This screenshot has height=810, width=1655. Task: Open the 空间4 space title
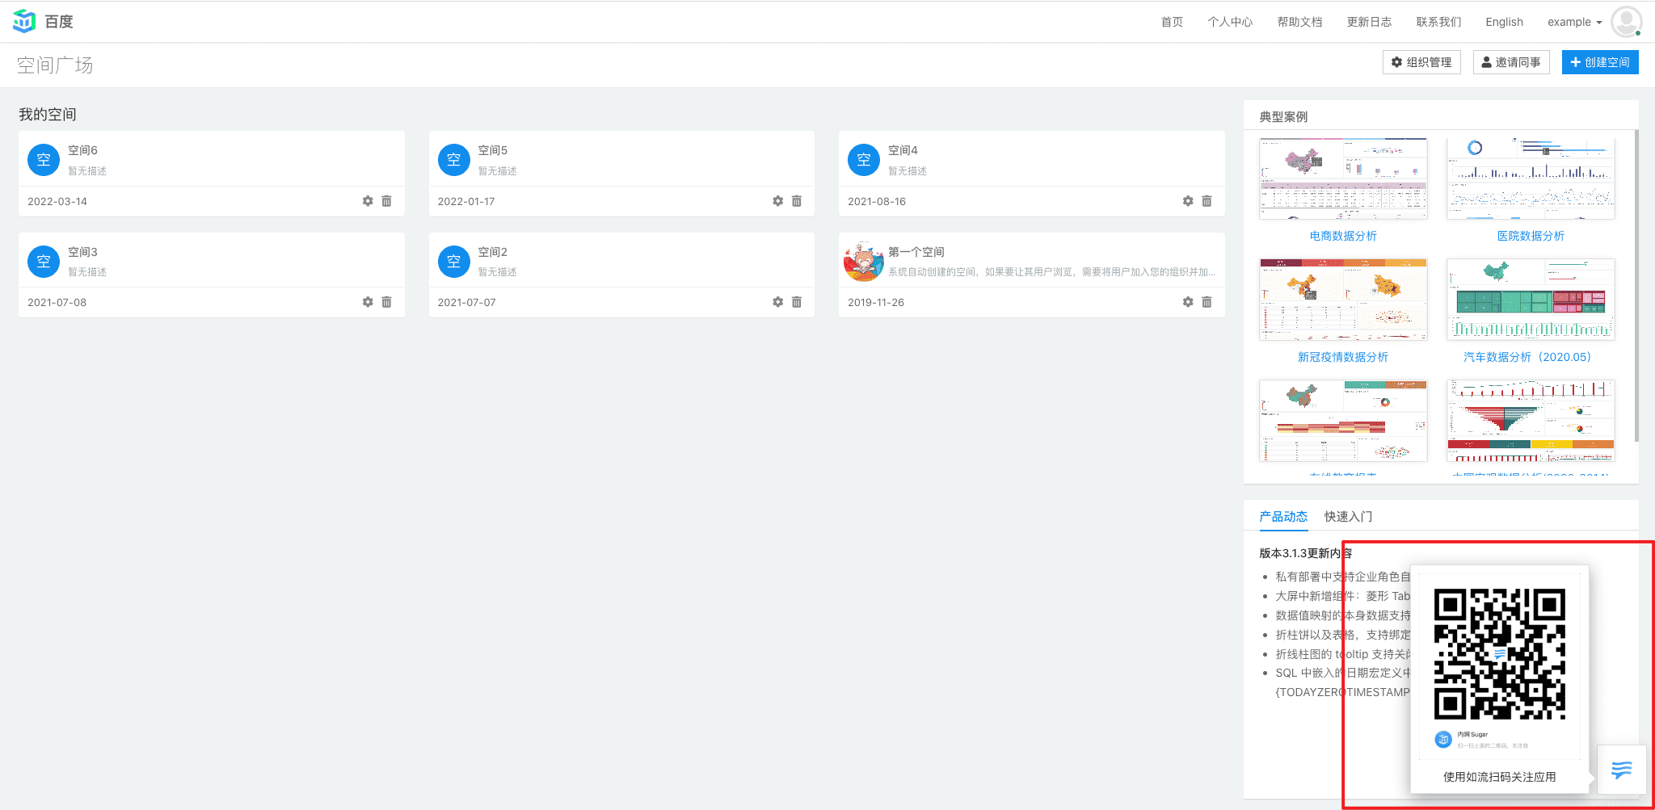click(903, 150)
